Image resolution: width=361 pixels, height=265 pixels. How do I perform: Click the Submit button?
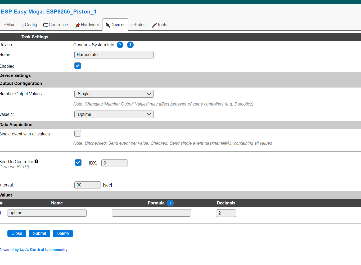(39, 234)
